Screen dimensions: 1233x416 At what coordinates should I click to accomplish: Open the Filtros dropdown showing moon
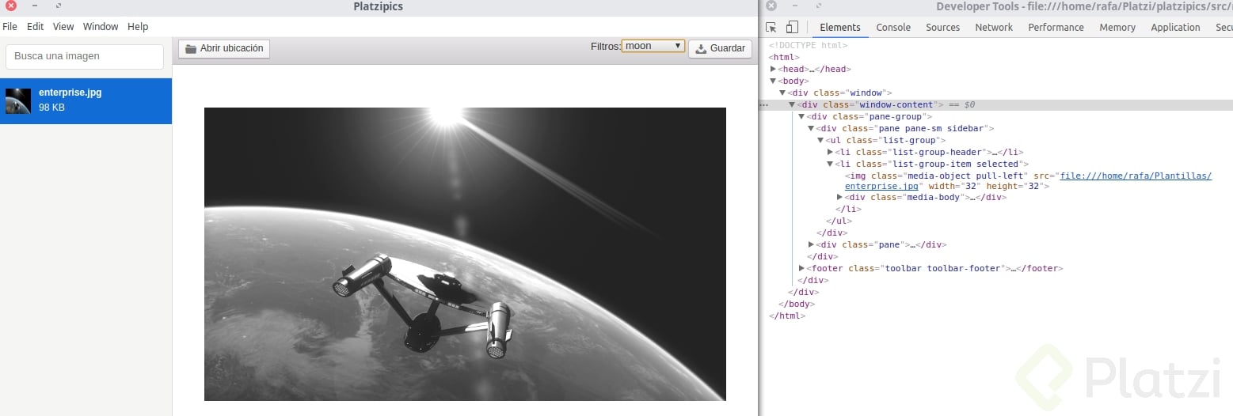coord(653,46)
